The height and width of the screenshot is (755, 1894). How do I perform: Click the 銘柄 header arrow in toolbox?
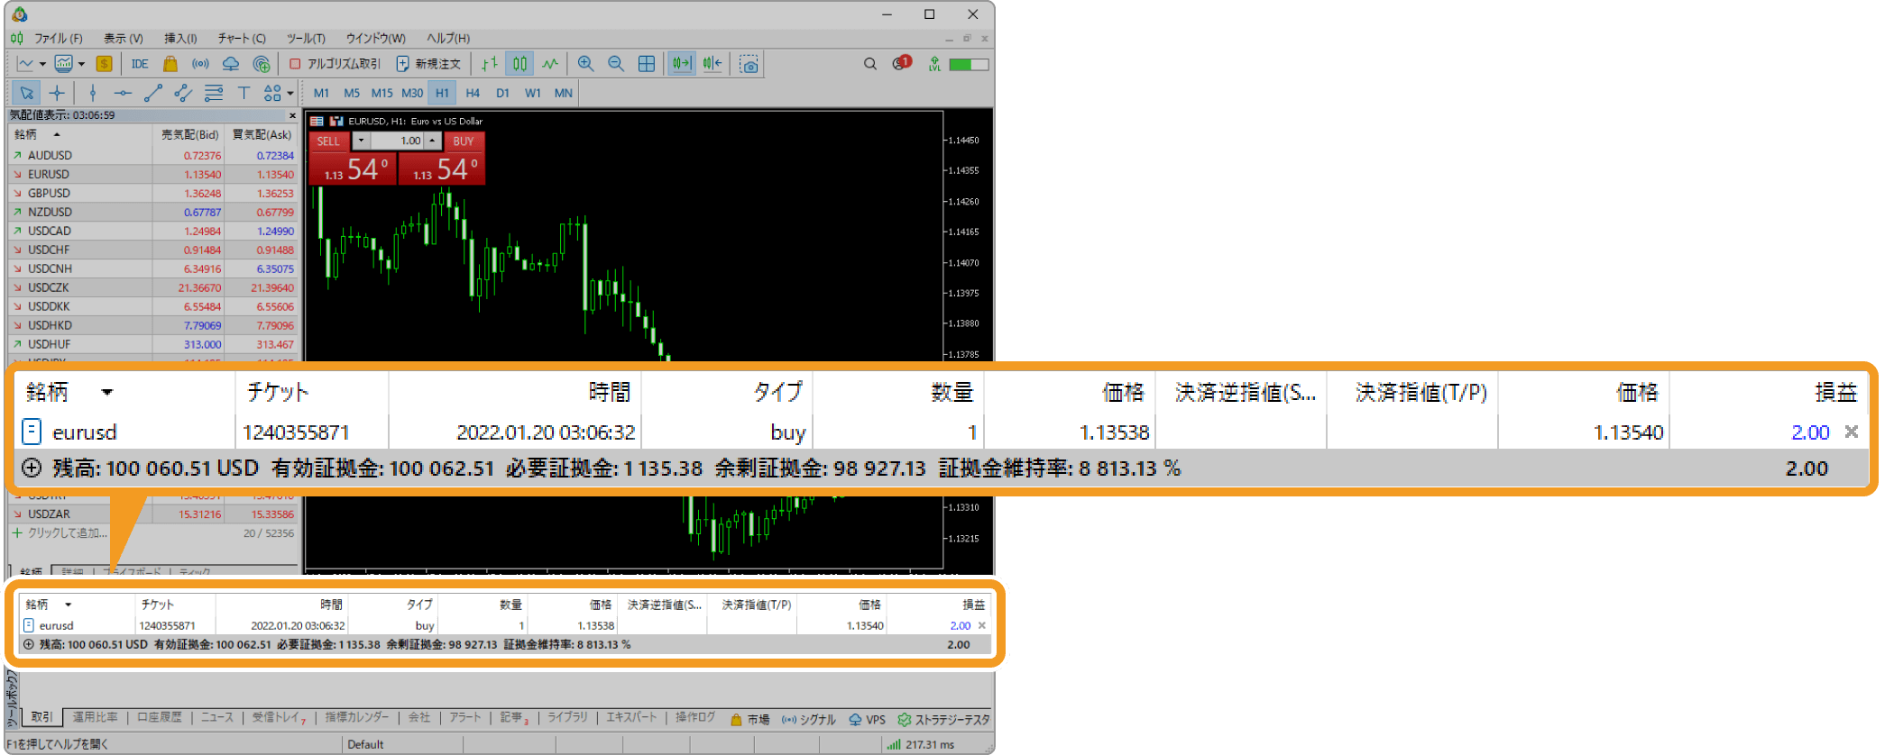(68, 605)
